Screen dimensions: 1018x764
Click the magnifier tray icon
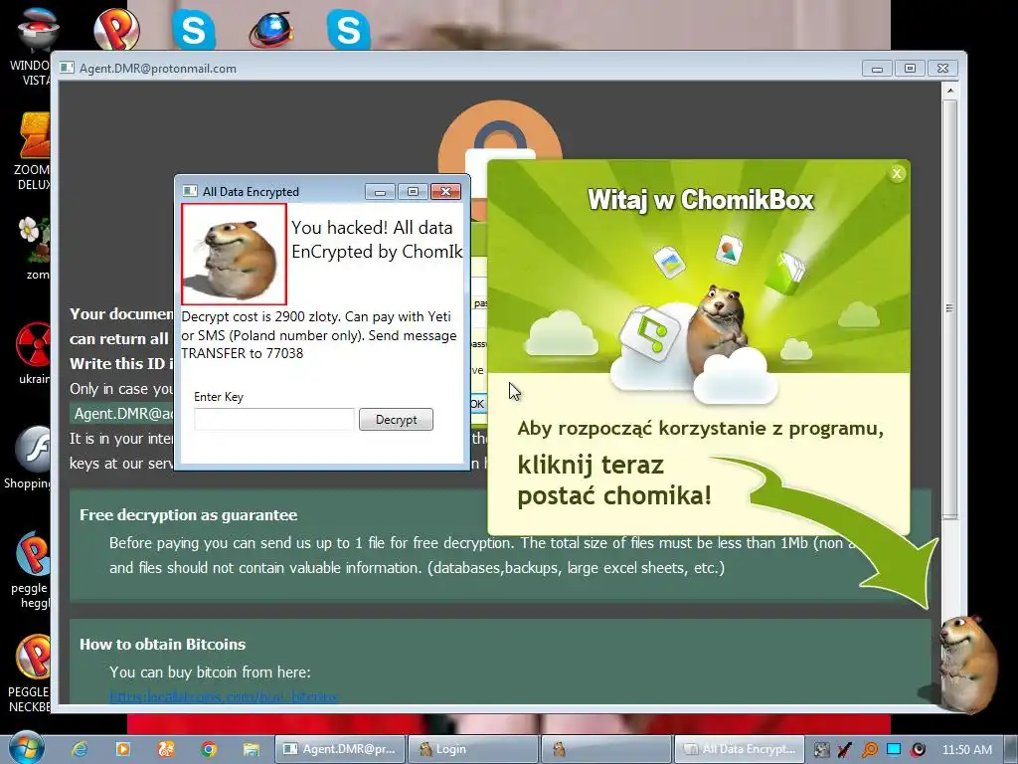pos(869,750)
